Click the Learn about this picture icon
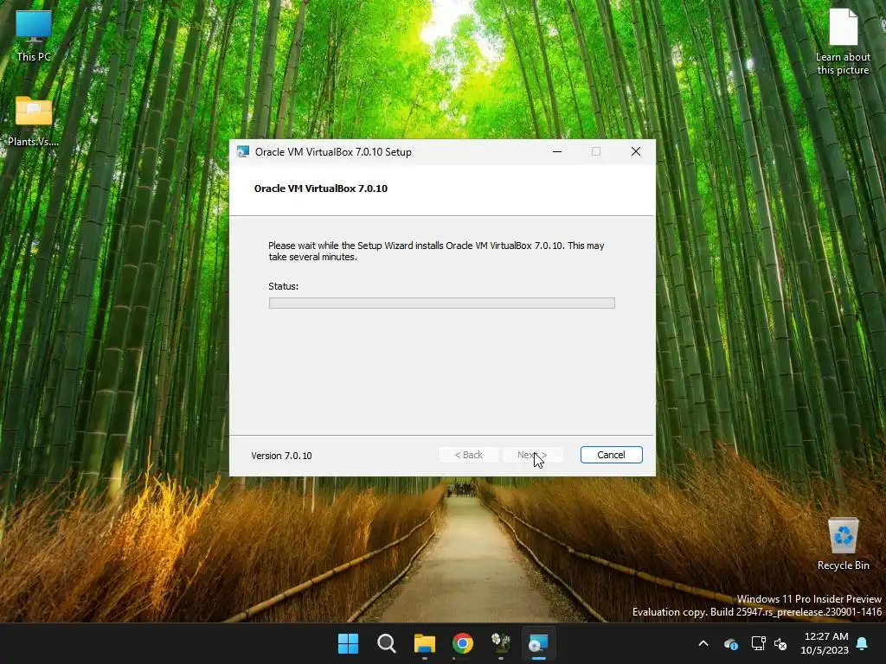 tap(843, 41)
